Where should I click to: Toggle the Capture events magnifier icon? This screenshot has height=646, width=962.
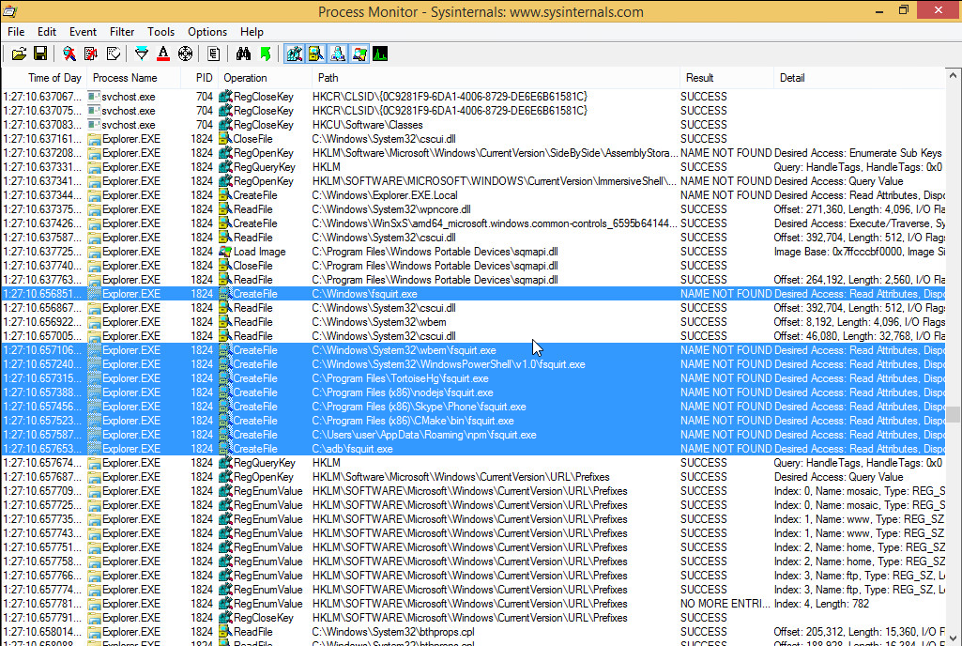69,54
